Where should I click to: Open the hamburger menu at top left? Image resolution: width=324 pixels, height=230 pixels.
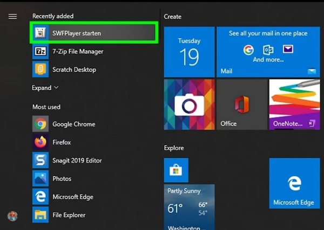pyautogui.click(x=12, y=17)
